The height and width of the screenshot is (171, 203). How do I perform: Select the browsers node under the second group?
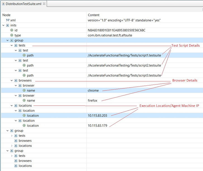click(25, 141)
